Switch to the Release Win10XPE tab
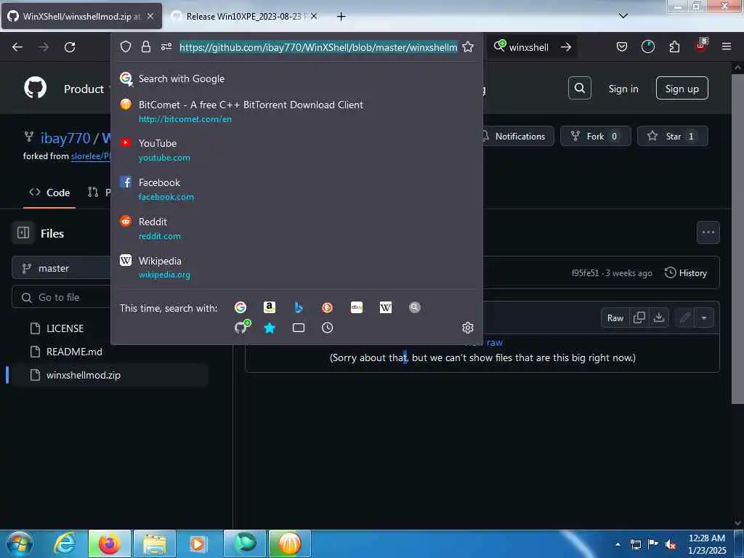Viewport: 744px width, 558px height. coord(244,16)
